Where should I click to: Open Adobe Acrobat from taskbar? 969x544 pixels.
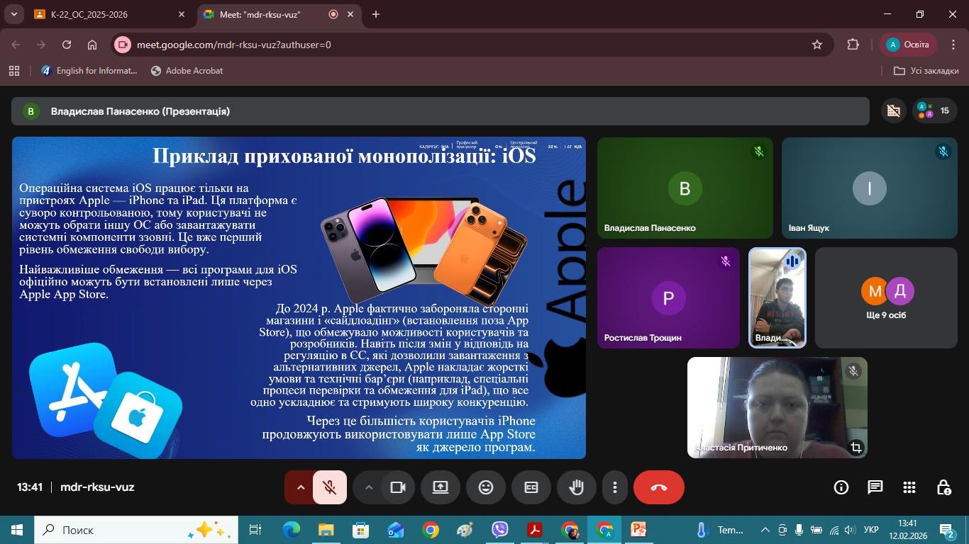535,530
